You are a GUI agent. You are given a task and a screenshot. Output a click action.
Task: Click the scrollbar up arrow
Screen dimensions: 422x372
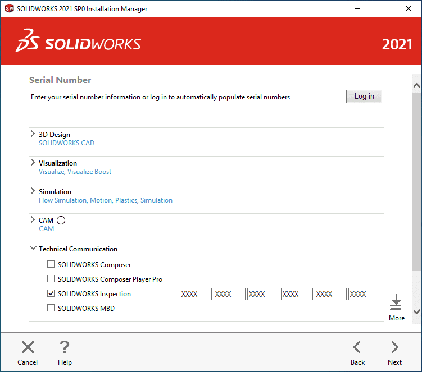point(416,86)
